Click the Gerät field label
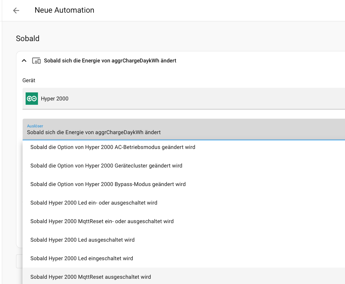Viewport: 345px width, 284px height. 29,80
